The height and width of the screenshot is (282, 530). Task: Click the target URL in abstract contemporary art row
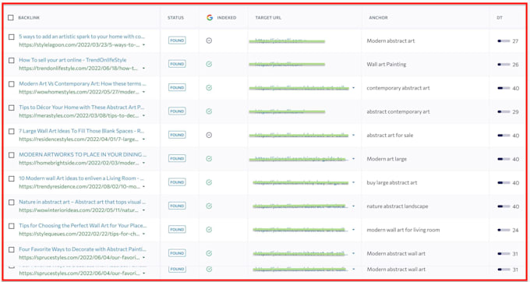(287, 111)
